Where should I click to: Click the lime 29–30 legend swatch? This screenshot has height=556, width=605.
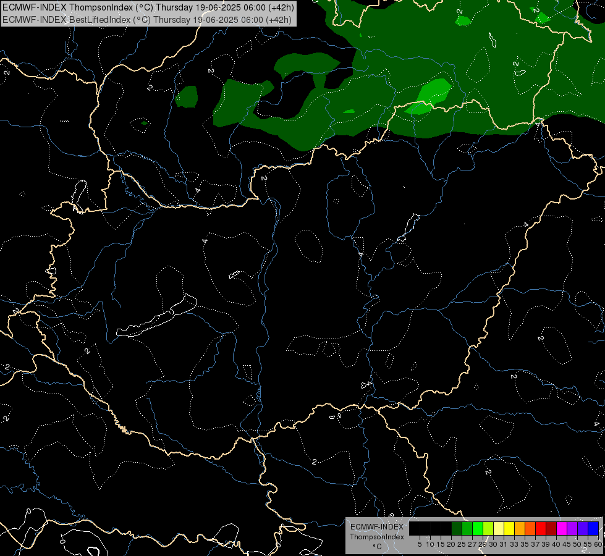[488, 528]
